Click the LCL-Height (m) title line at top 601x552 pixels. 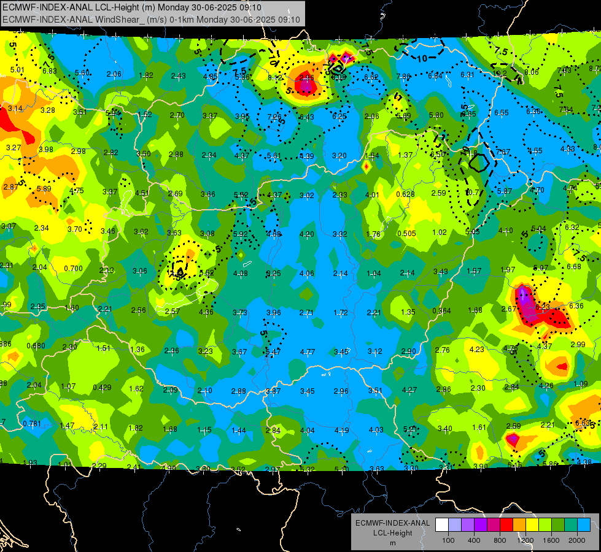click(132, 7)
